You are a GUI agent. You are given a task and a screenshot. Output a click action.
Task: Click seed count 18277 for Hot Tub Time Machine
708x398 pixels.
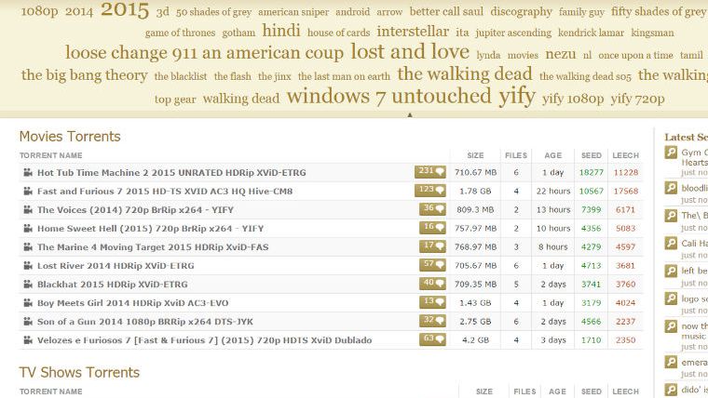point(591,172)
